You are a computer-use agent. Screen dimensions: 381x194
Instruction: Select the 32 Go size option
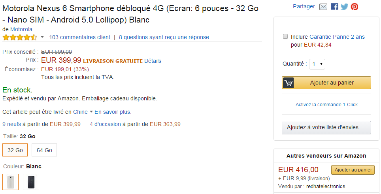pyautogui.click(x=15, y=150)
